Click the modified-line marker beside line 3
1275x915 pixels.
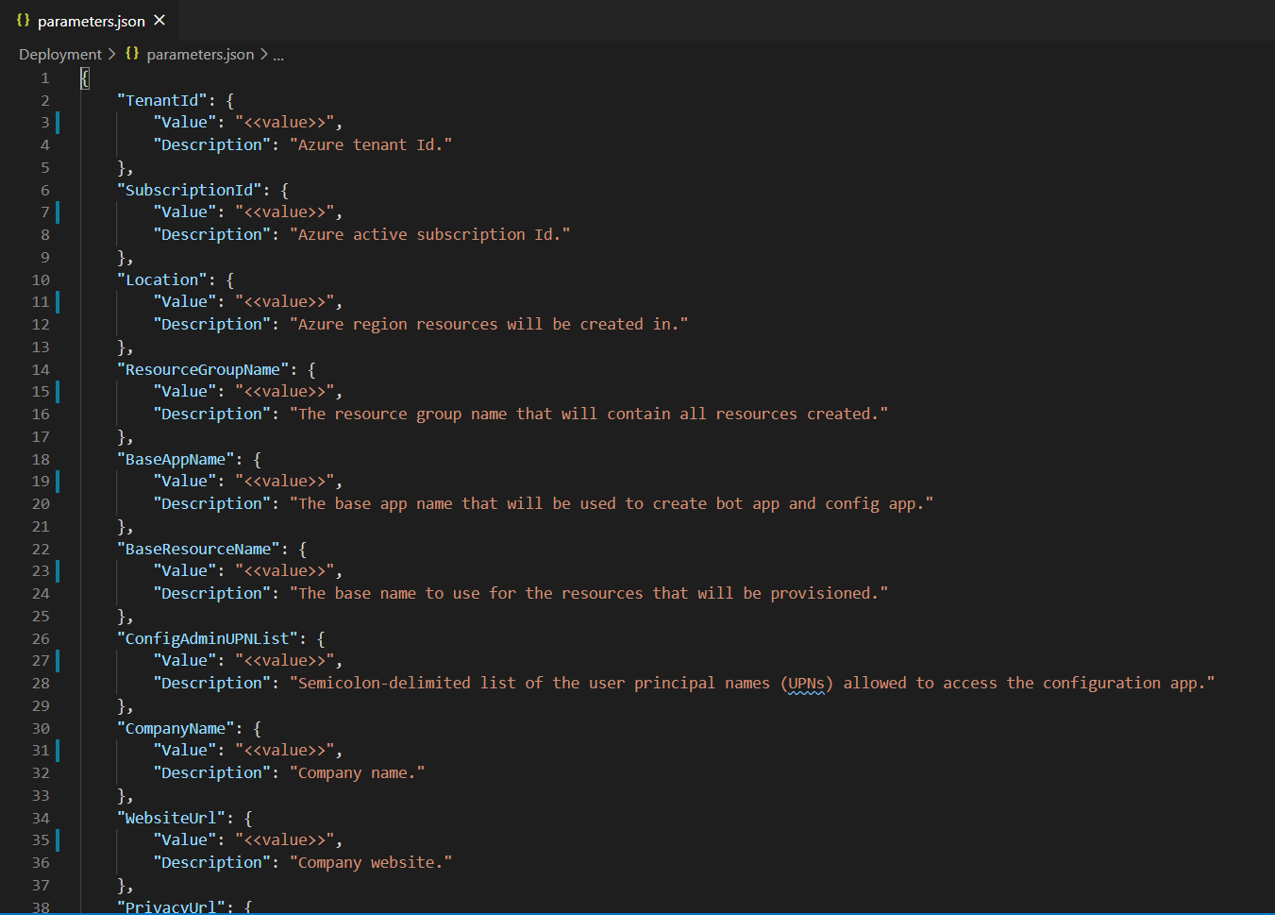tap(58, 122)
